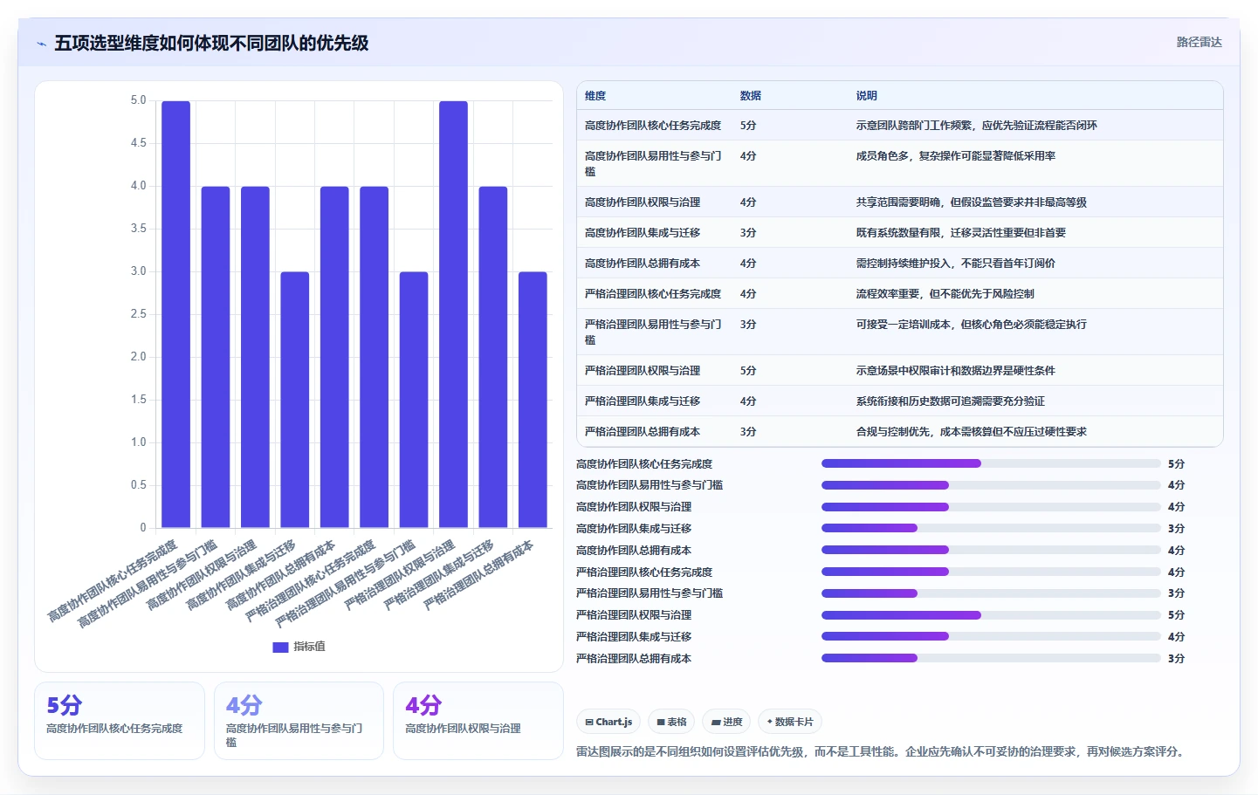Click the 数据卡片 tag
Image resolution: width=1258 pixels, height=795 pixels.
[x=790, y=722]
